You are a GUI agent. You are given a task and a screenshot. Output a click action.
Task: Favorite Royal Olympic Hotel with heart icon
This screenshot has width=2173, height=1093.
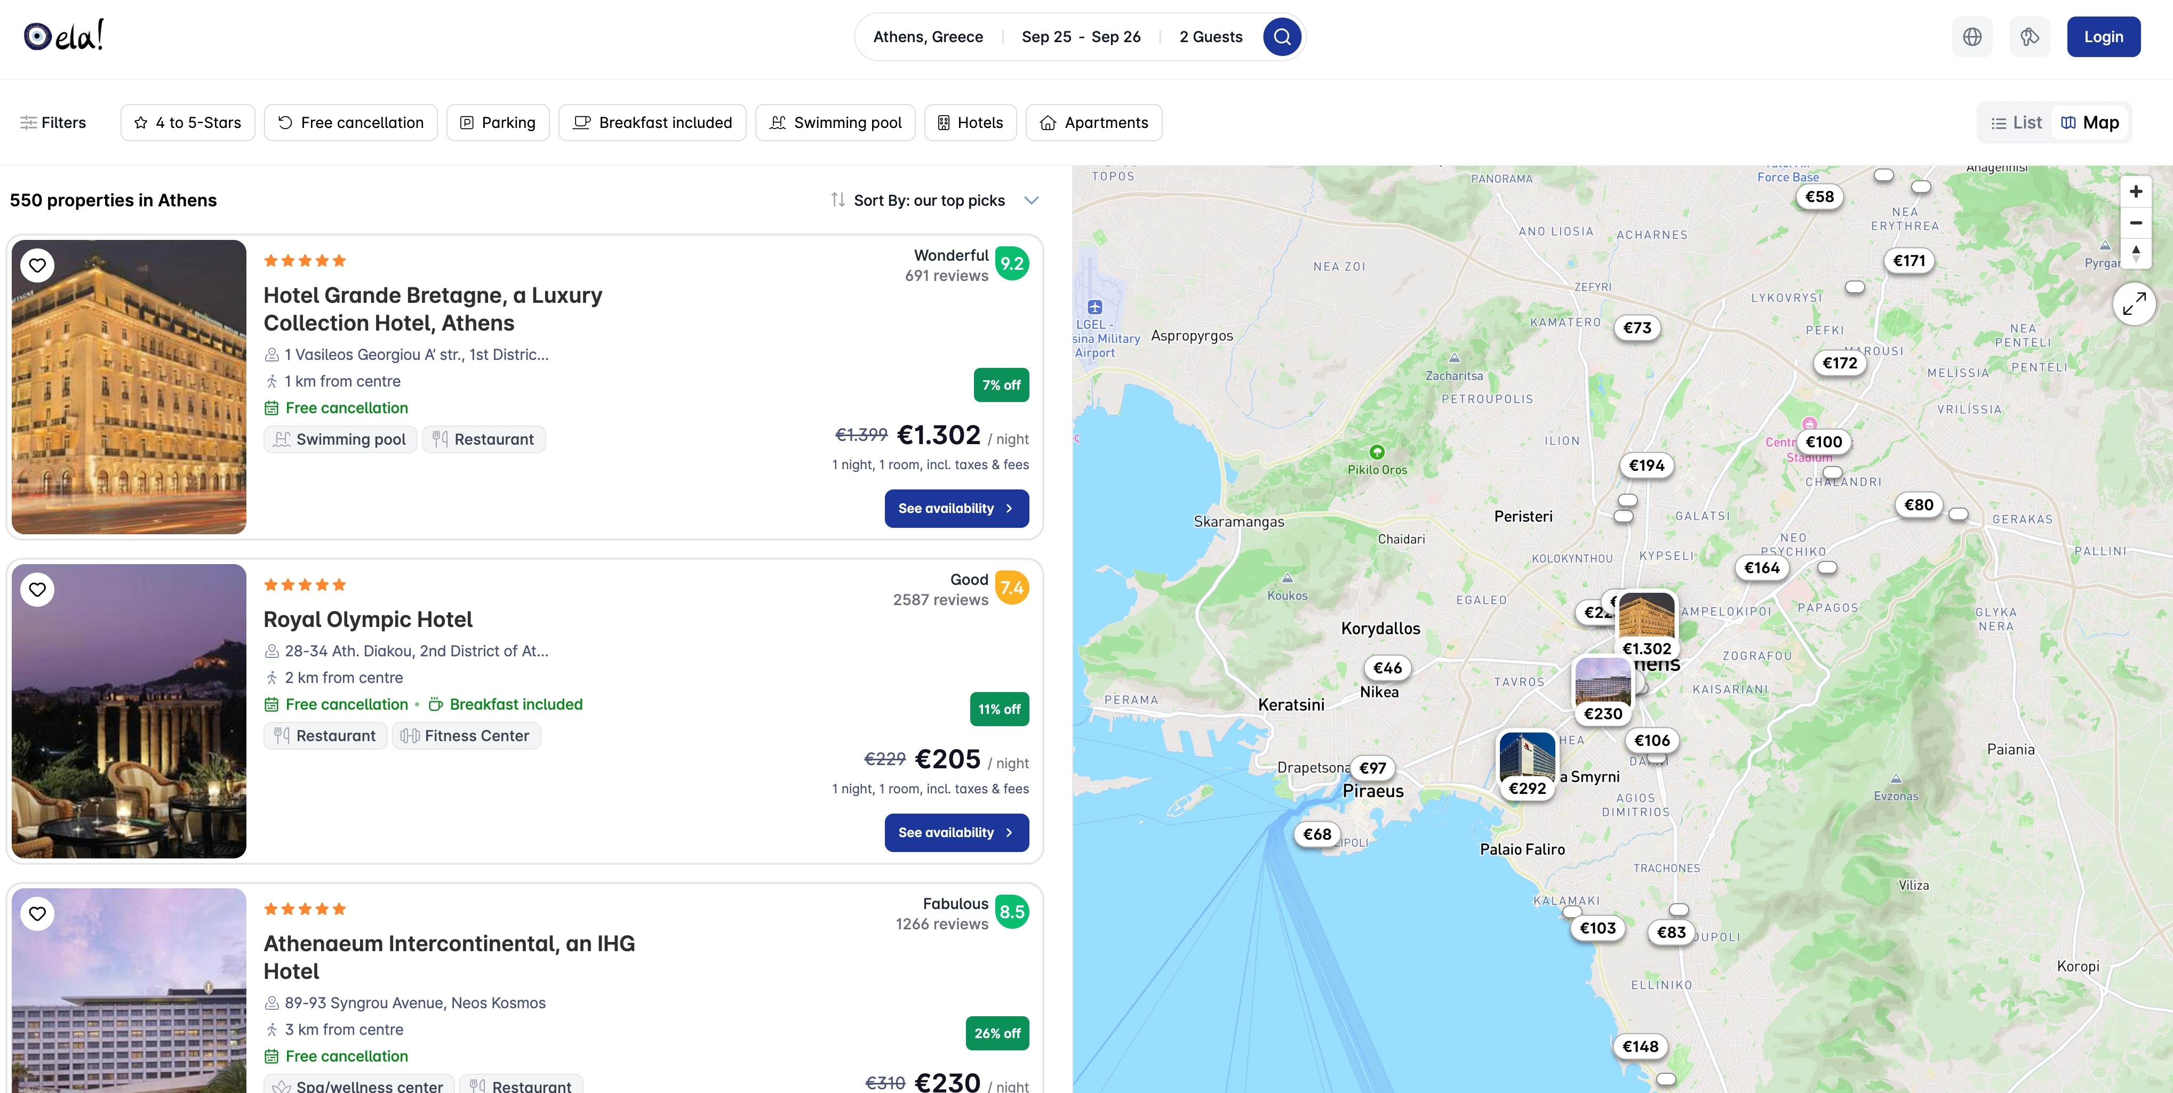(x=37, y=590)
